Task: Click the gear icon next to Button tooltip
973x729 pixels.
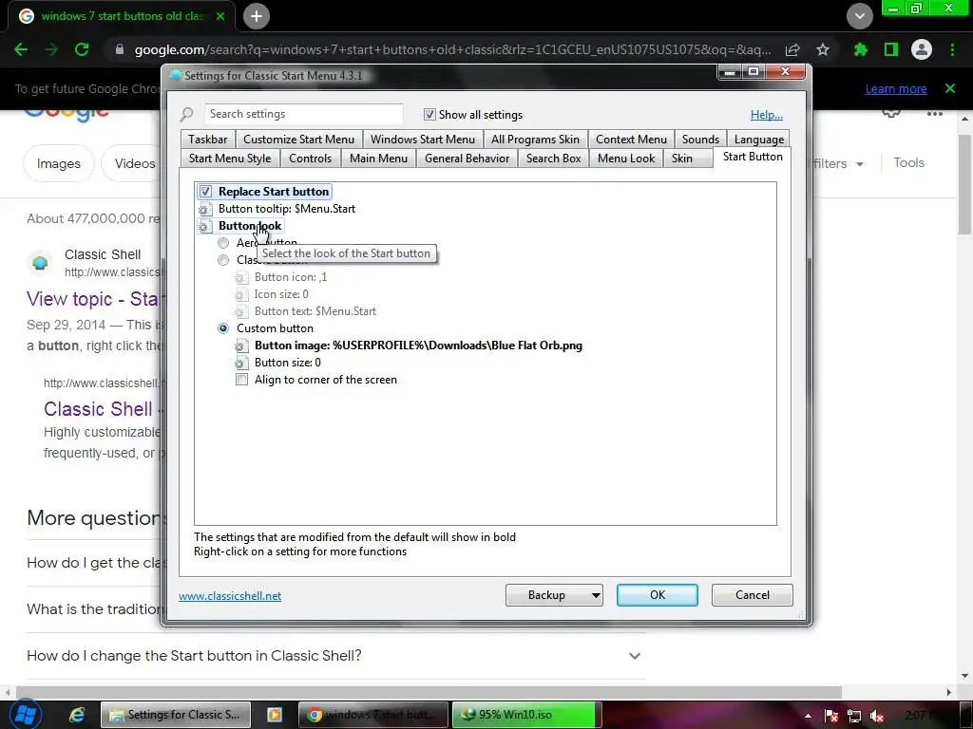Action: pos(203,210)
